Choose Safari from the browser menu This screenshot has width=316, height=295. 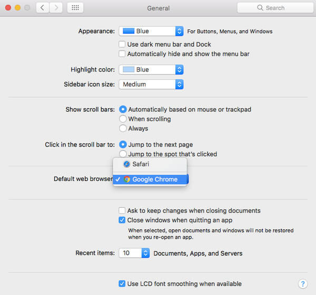(141, 164)
